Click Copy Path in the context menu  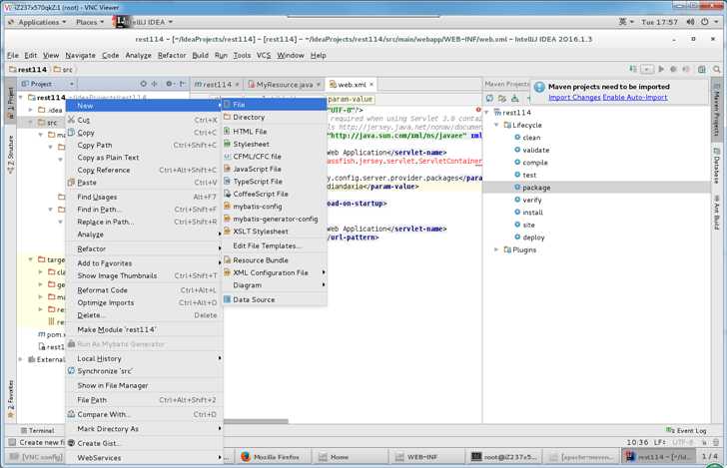pos(144,145)
